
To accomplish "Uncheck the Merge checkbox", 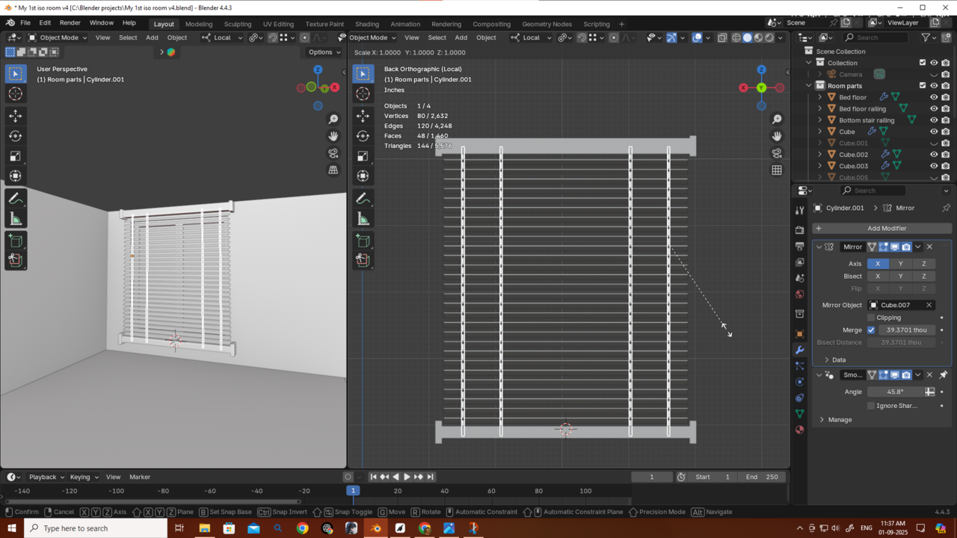I will [871, 330].
